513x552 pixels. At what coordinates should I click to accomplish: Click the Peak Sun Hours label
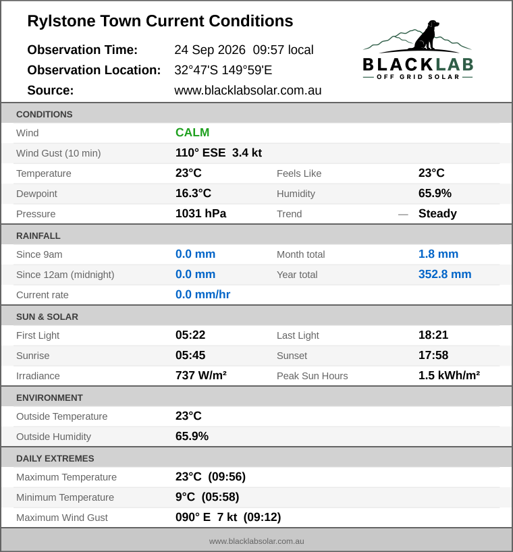tap(313, 376)
